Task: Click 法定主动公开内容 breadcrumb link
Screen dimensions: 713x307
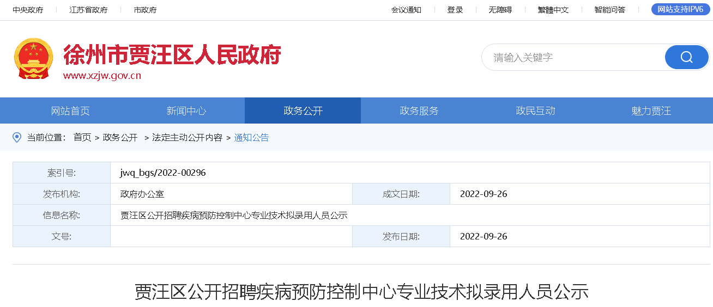Action: pyautogui.click(x=188, y=138)
